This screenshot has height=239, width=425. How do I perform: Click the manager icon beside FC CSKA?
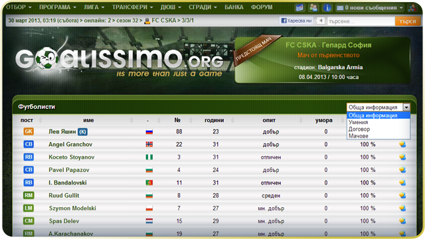point(147,21)
